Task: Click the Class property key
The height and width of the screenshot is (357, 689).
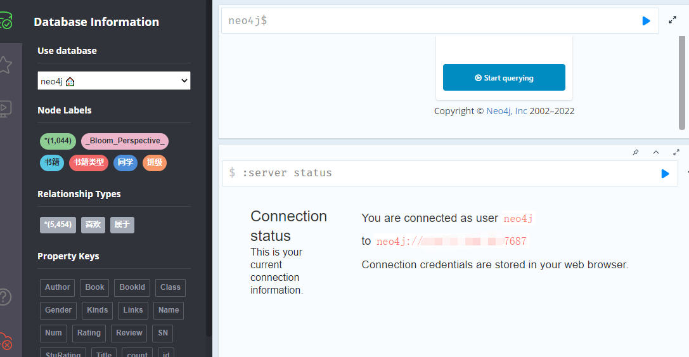Action: (x=170, y=287)
